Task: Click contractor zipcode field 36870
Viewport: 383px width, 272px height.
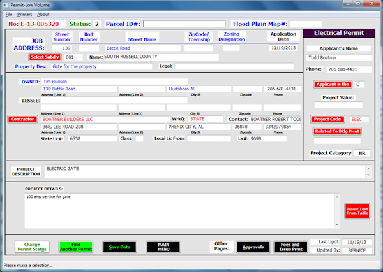Action: [247, 127]
